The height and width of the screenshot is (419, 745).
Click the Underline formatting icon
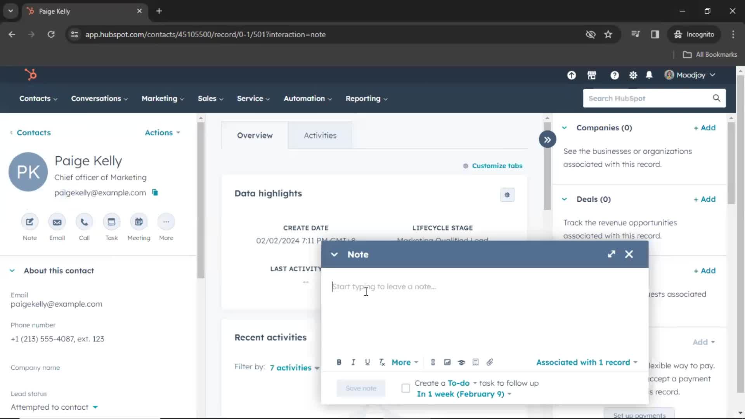(367, 362)
